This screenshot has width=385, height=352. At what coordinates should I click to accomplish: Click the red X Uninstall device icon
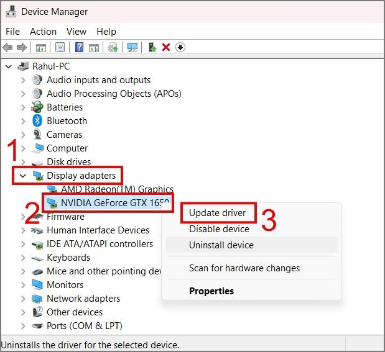coord(166,47)
